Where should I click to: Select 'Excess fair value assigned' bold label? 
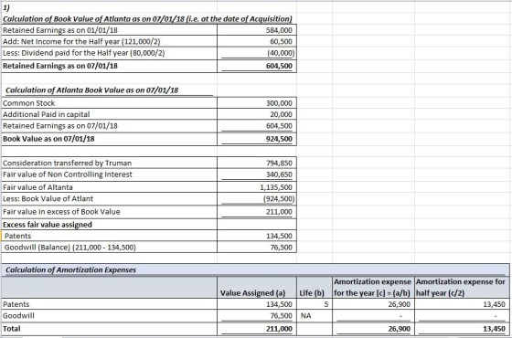pyautogui.click(x=110, y=225)
